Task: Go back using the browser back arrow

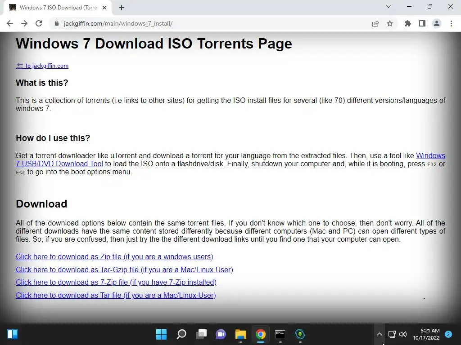Action: (10, 23)
